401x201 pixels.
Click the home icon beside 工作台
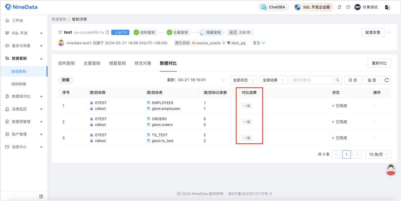click(7, 20)
